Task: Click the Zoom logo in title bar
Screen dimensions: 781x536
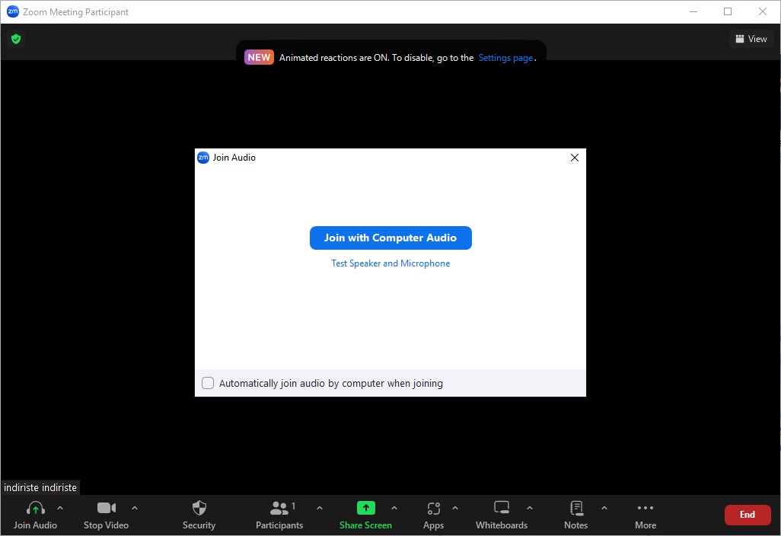Action: pos(13,11)
